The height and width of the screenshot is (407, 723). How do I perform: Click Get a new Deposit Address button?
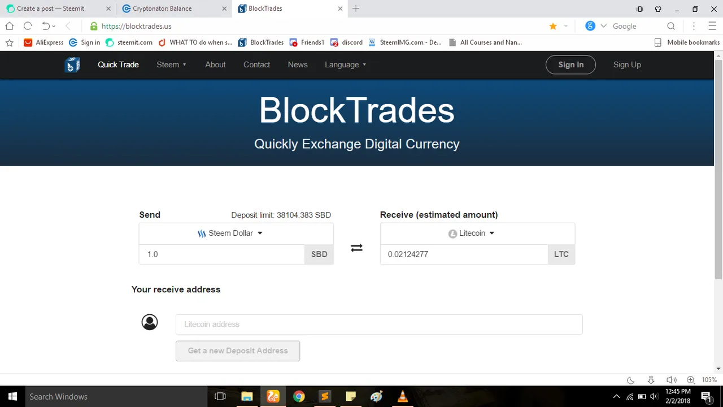pyautogui.click(x=238, y=350)
